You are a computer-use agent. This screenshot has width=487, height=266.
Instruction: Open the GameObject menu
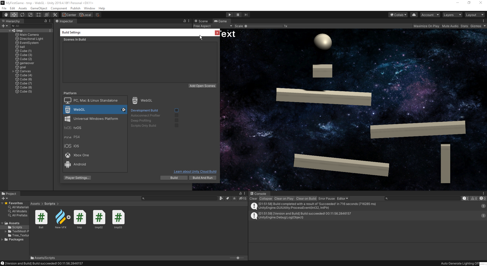point(39,8)
